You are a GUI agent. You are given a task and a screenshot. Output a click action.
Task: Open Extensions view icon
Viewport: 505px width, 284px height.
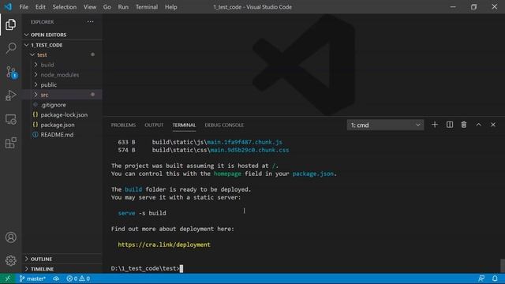(10, 143)
